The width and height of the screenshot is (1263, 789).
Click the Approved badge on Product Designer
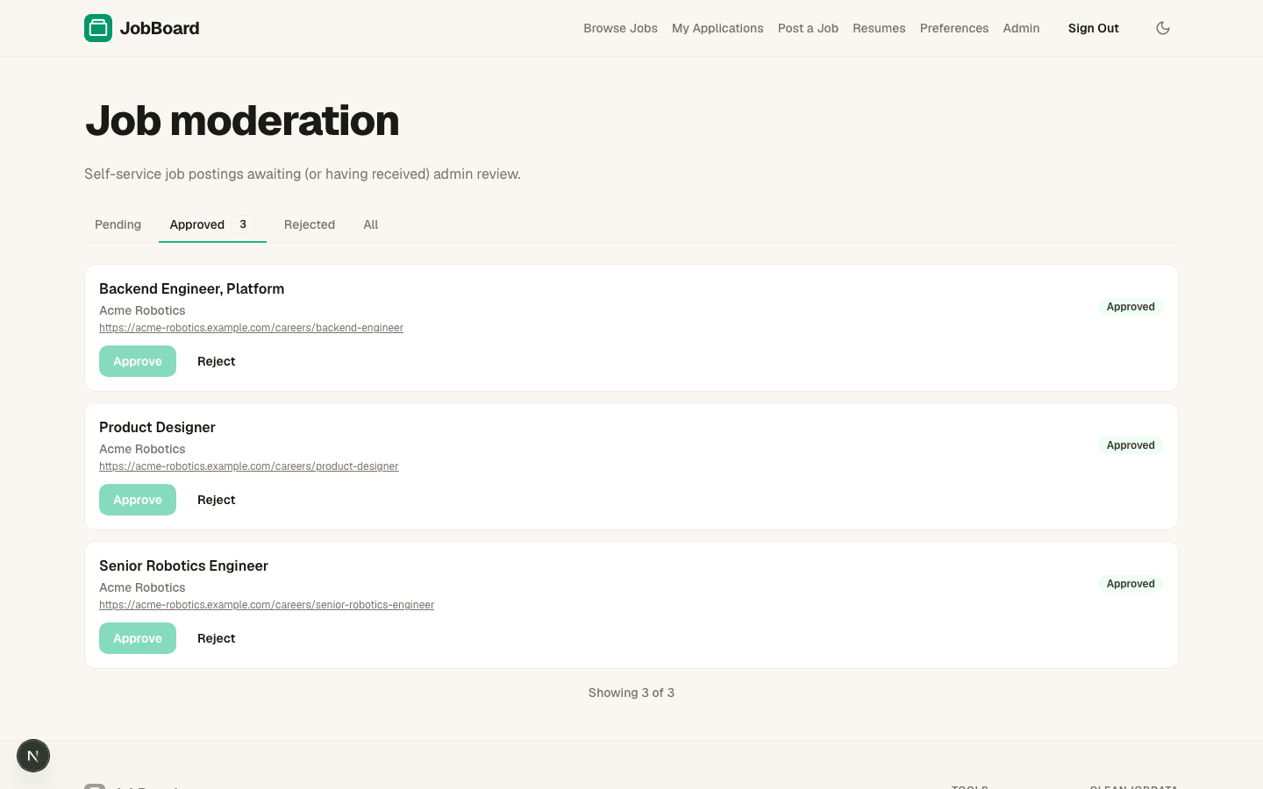pos(1131,445)
